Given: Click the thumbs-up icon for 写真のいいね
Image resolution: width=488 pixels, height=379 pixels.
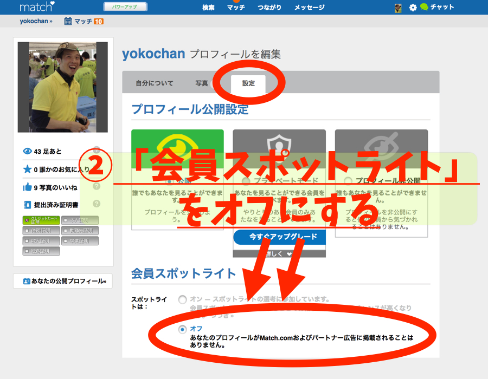Looking at the screenshot, I should 28,187.
